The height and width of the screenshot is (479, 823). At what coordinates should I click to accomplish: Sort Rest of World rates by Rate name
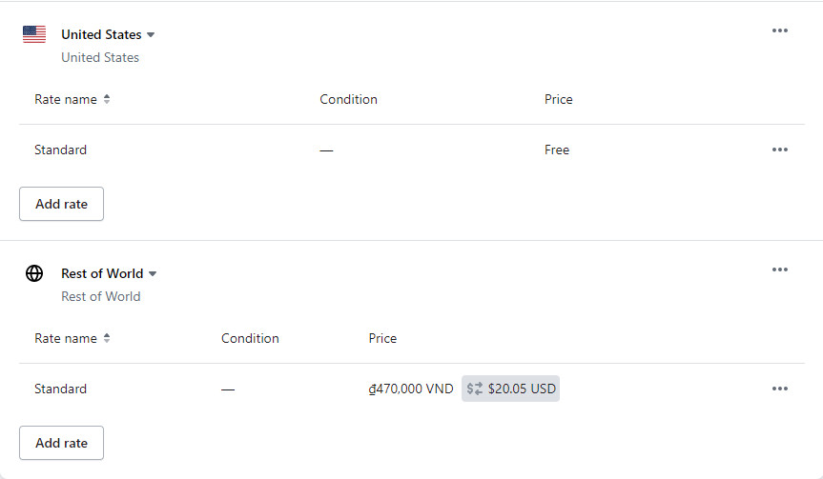pos(107,338)
